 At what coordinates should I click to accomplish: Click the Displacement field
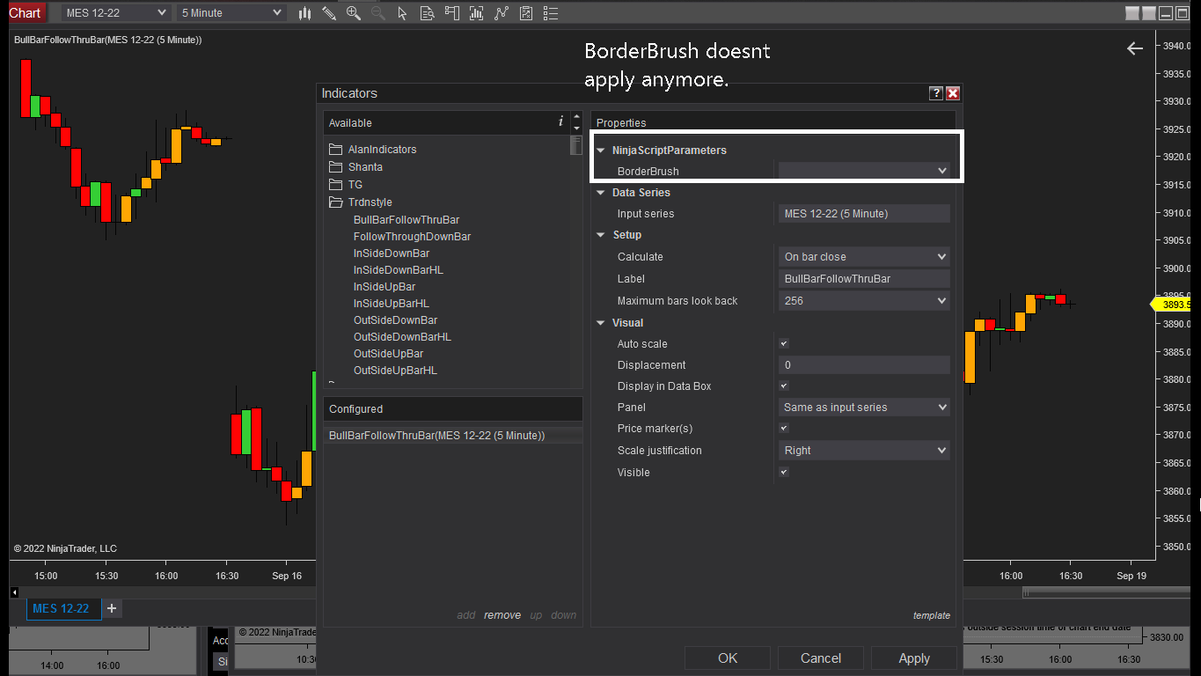(x=864, y=365)
